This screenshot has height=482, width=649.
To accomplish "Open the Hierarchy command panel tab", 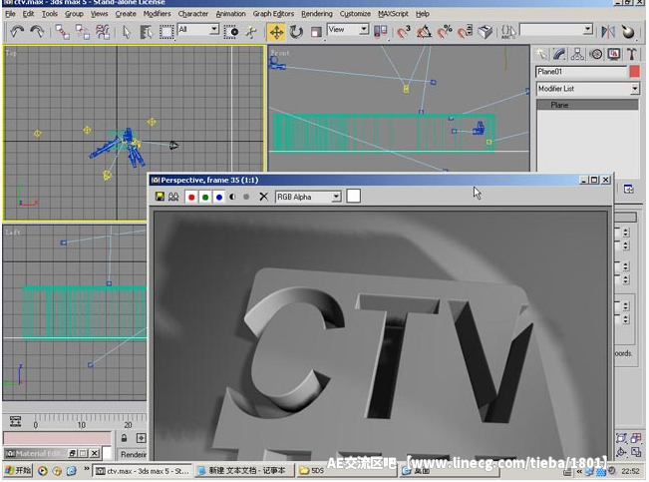I will [577, 54].
